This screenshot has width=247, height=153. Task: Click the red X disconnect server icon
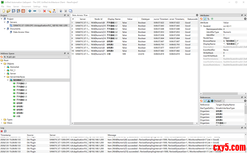(44, 11)
